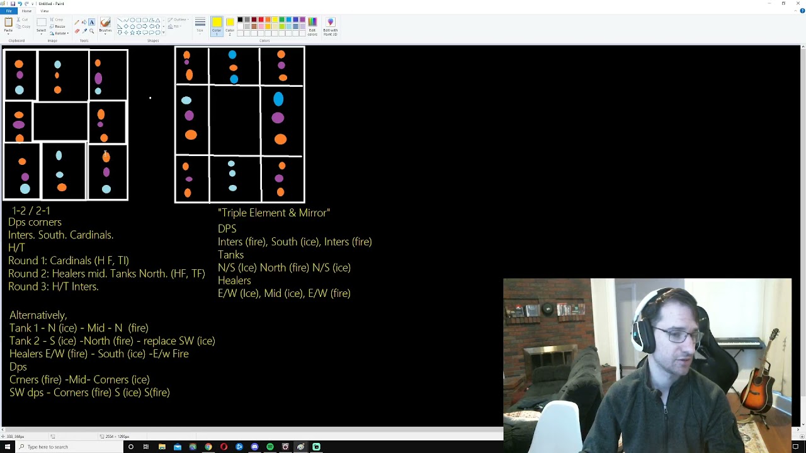Viewport: 806px width, 453px height.
Task: Switch to the Home ribbon tab
Action: click(26, 11)
